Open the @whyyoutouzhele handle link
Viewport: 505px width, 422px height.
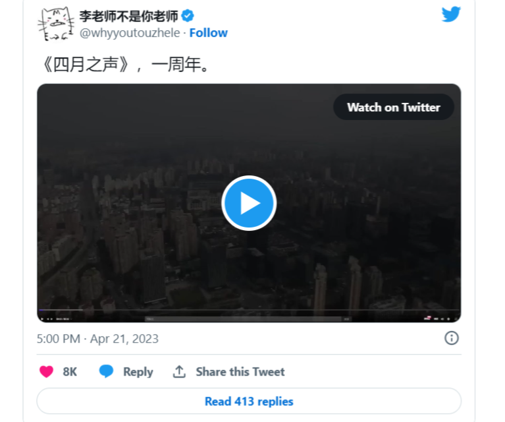click(130, 33)
